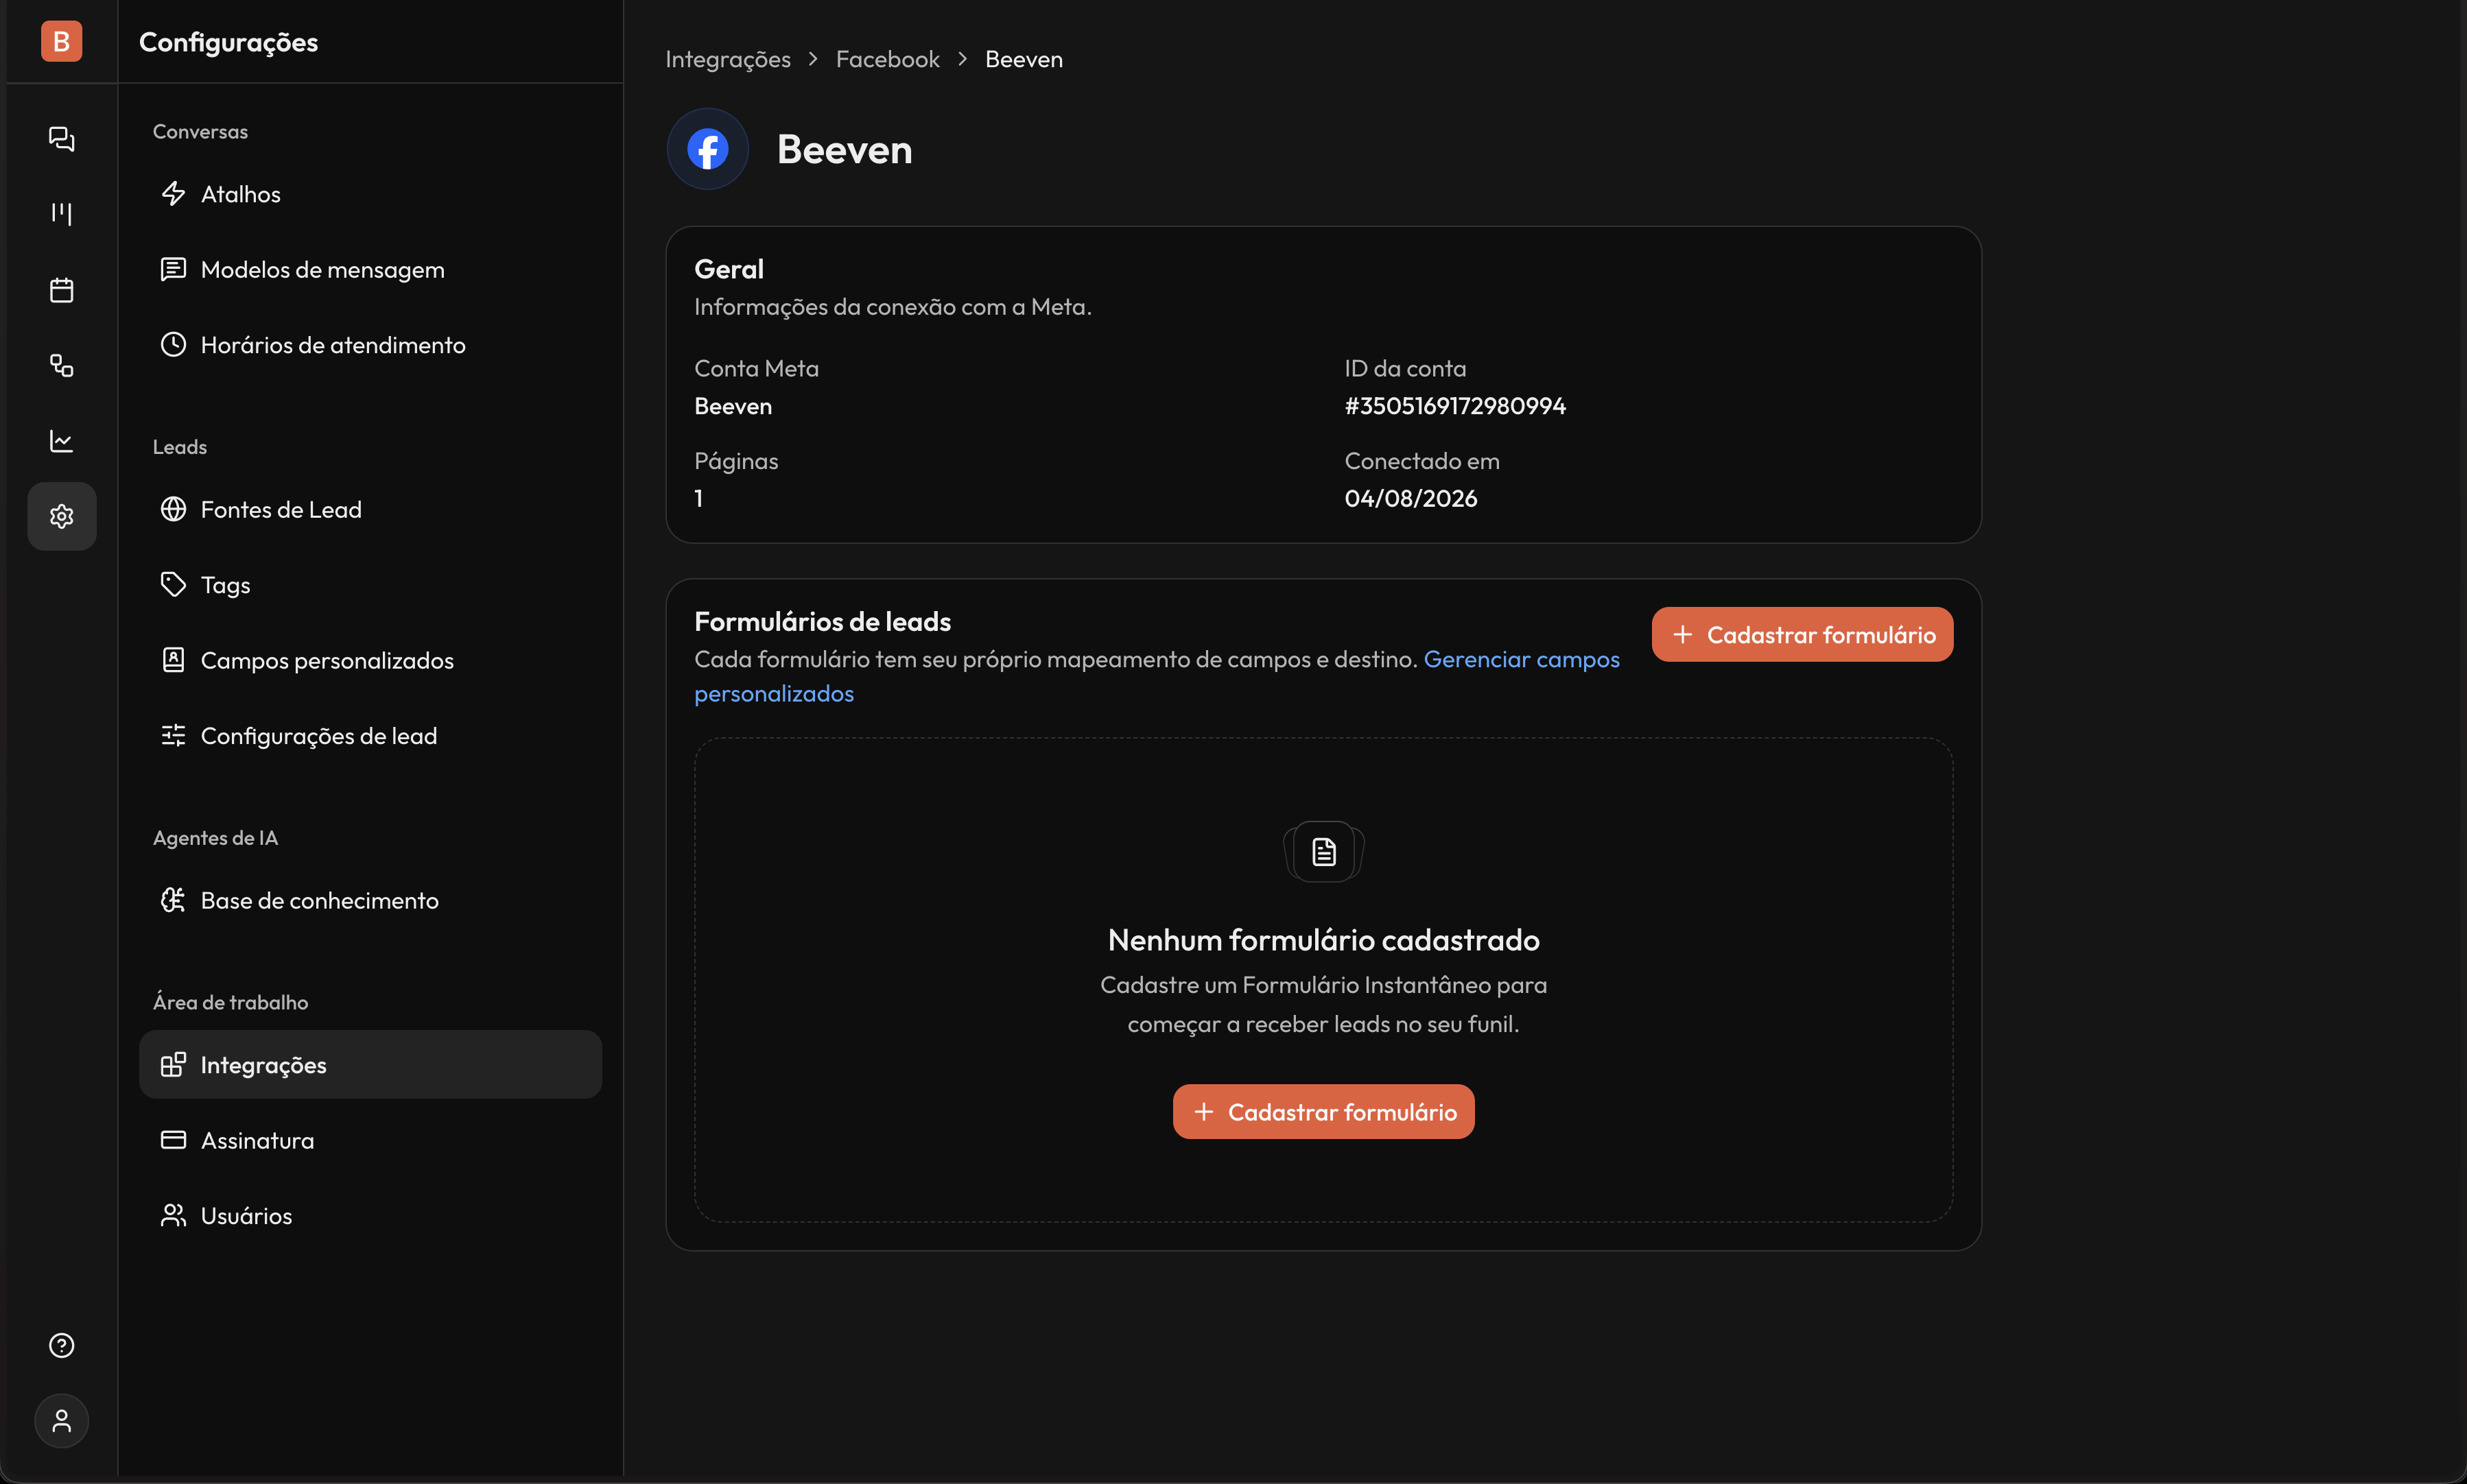Click the document icon in empty state
Screen dimensions: 2467x1484
click(x=1323, y=852)
